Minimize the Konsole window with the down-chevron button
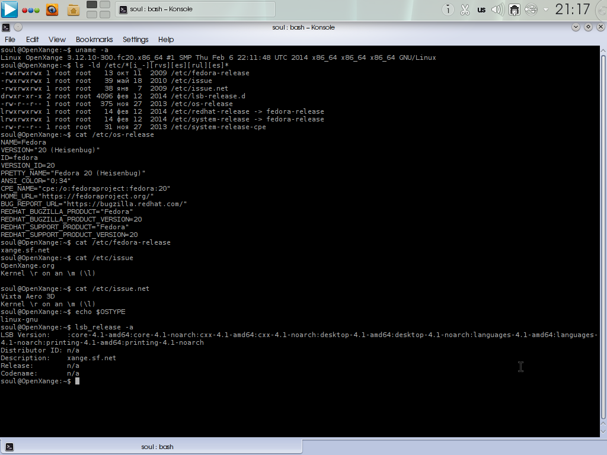This screenshot has width=607, height=455. coord(576,27)
